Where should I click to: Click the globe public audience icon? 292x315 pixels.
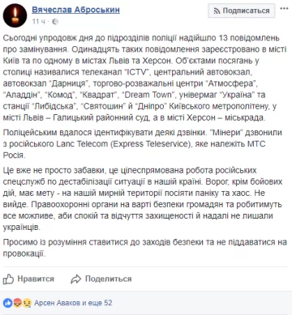coord(55,22)
